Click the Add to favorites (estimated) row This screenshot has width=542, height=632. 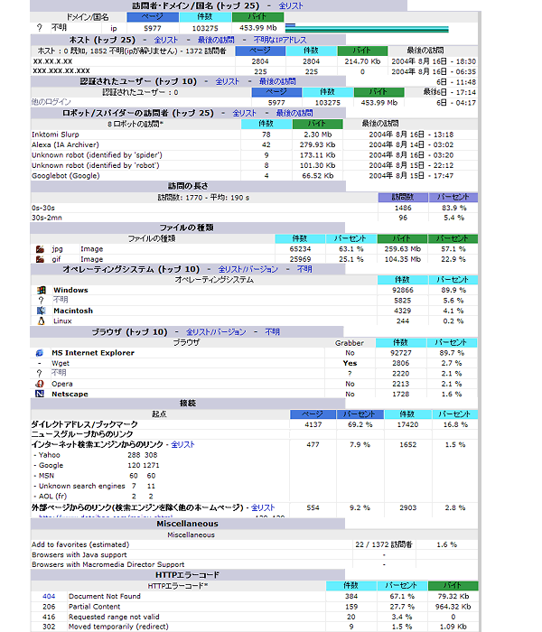[254, 544]
